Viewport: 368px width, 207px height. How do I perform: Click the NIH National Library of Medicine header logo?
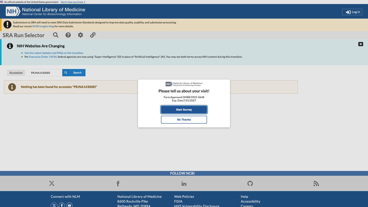[46, 11]
